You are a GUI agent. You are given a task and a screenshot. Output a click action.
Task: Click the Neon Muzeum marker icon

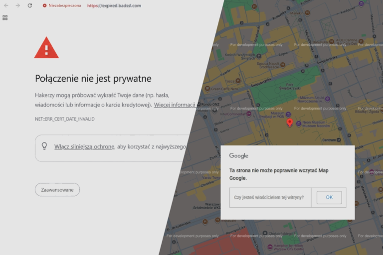click(299, 124)
